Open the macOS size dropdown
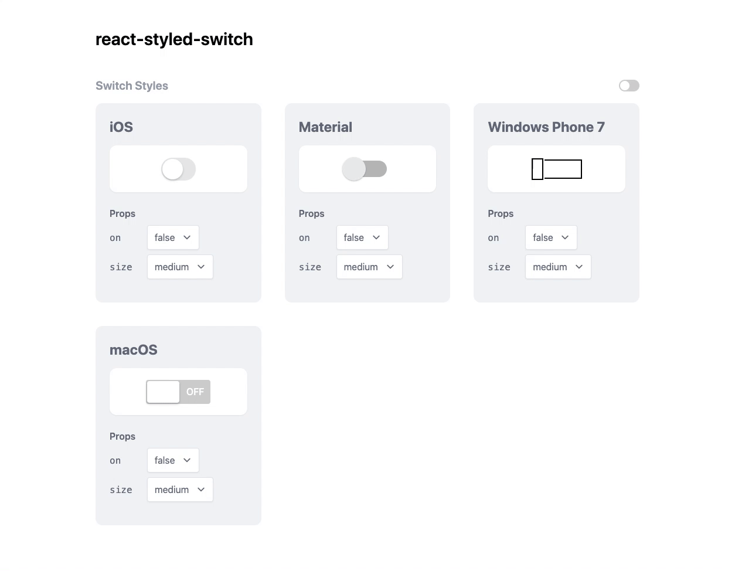The image size is (735, 571). (x=180, y=490)
